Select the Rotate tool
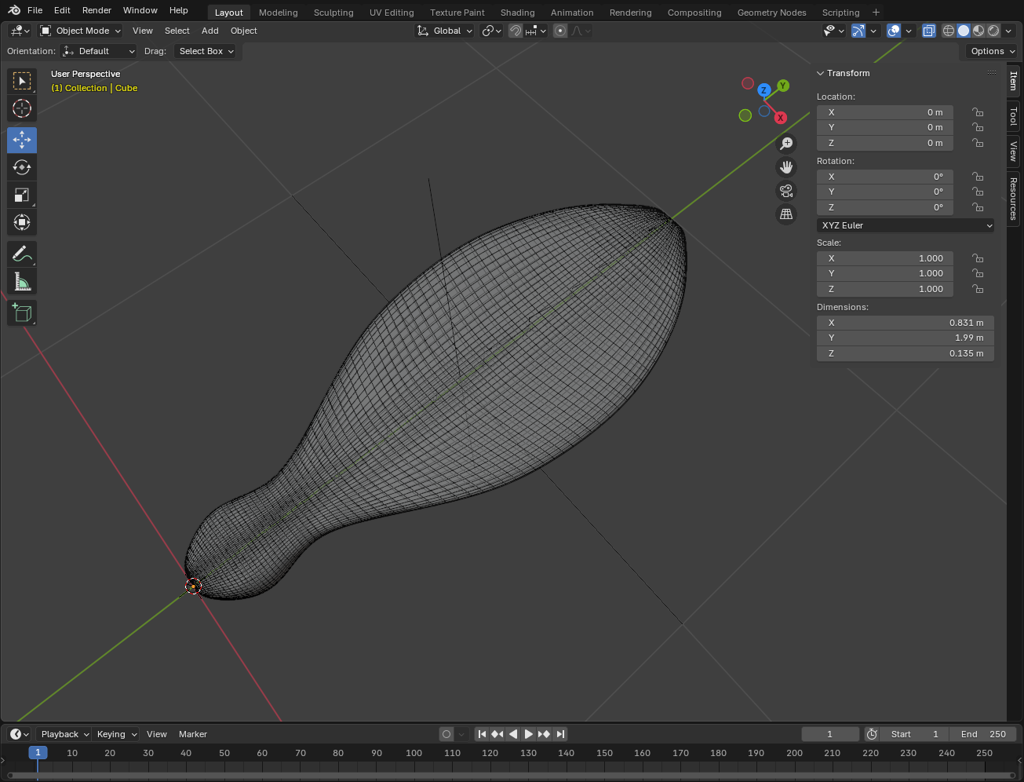This screenshot has width=1024, height=782. pyautogui.click(x=22, y=167)
